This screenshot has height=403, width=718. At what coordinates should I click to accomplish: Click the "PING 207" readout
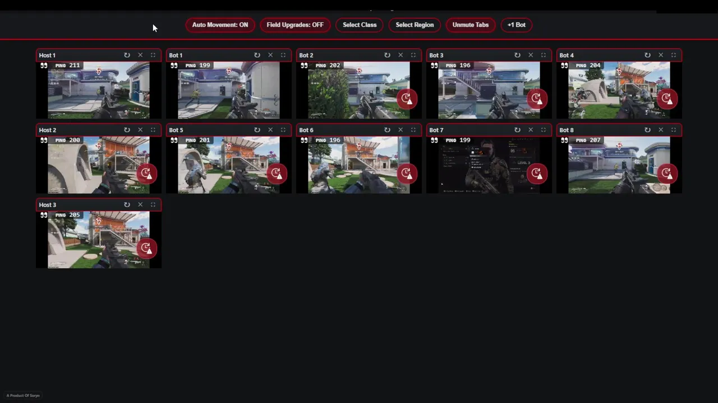click(x=588, y=140)
